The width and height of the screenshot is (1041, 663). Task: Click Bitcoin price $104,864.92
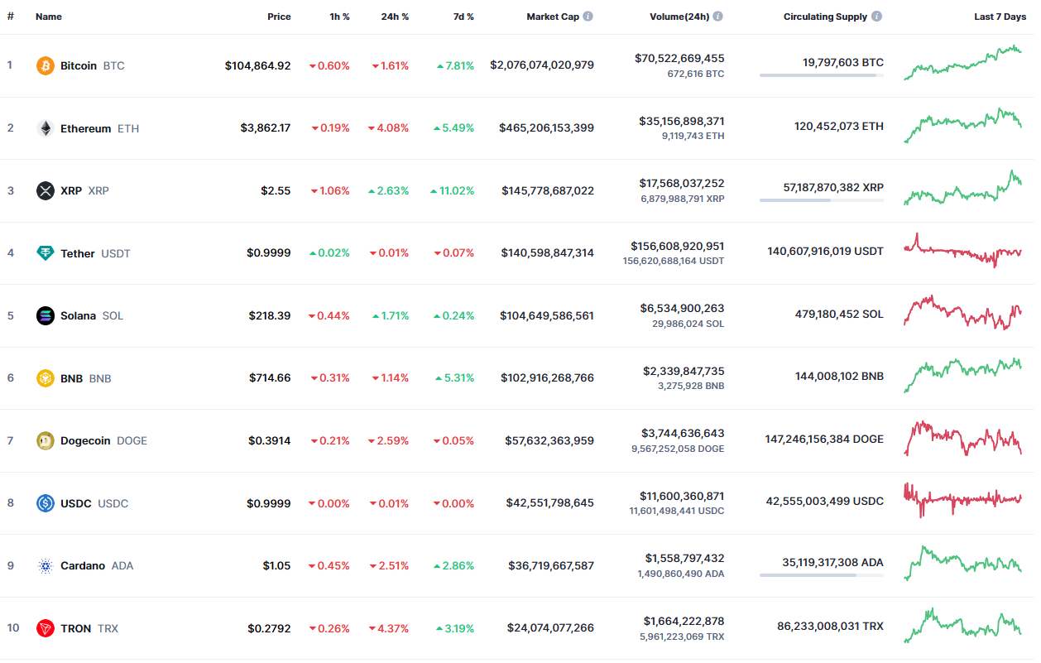[x=258, y=65]
